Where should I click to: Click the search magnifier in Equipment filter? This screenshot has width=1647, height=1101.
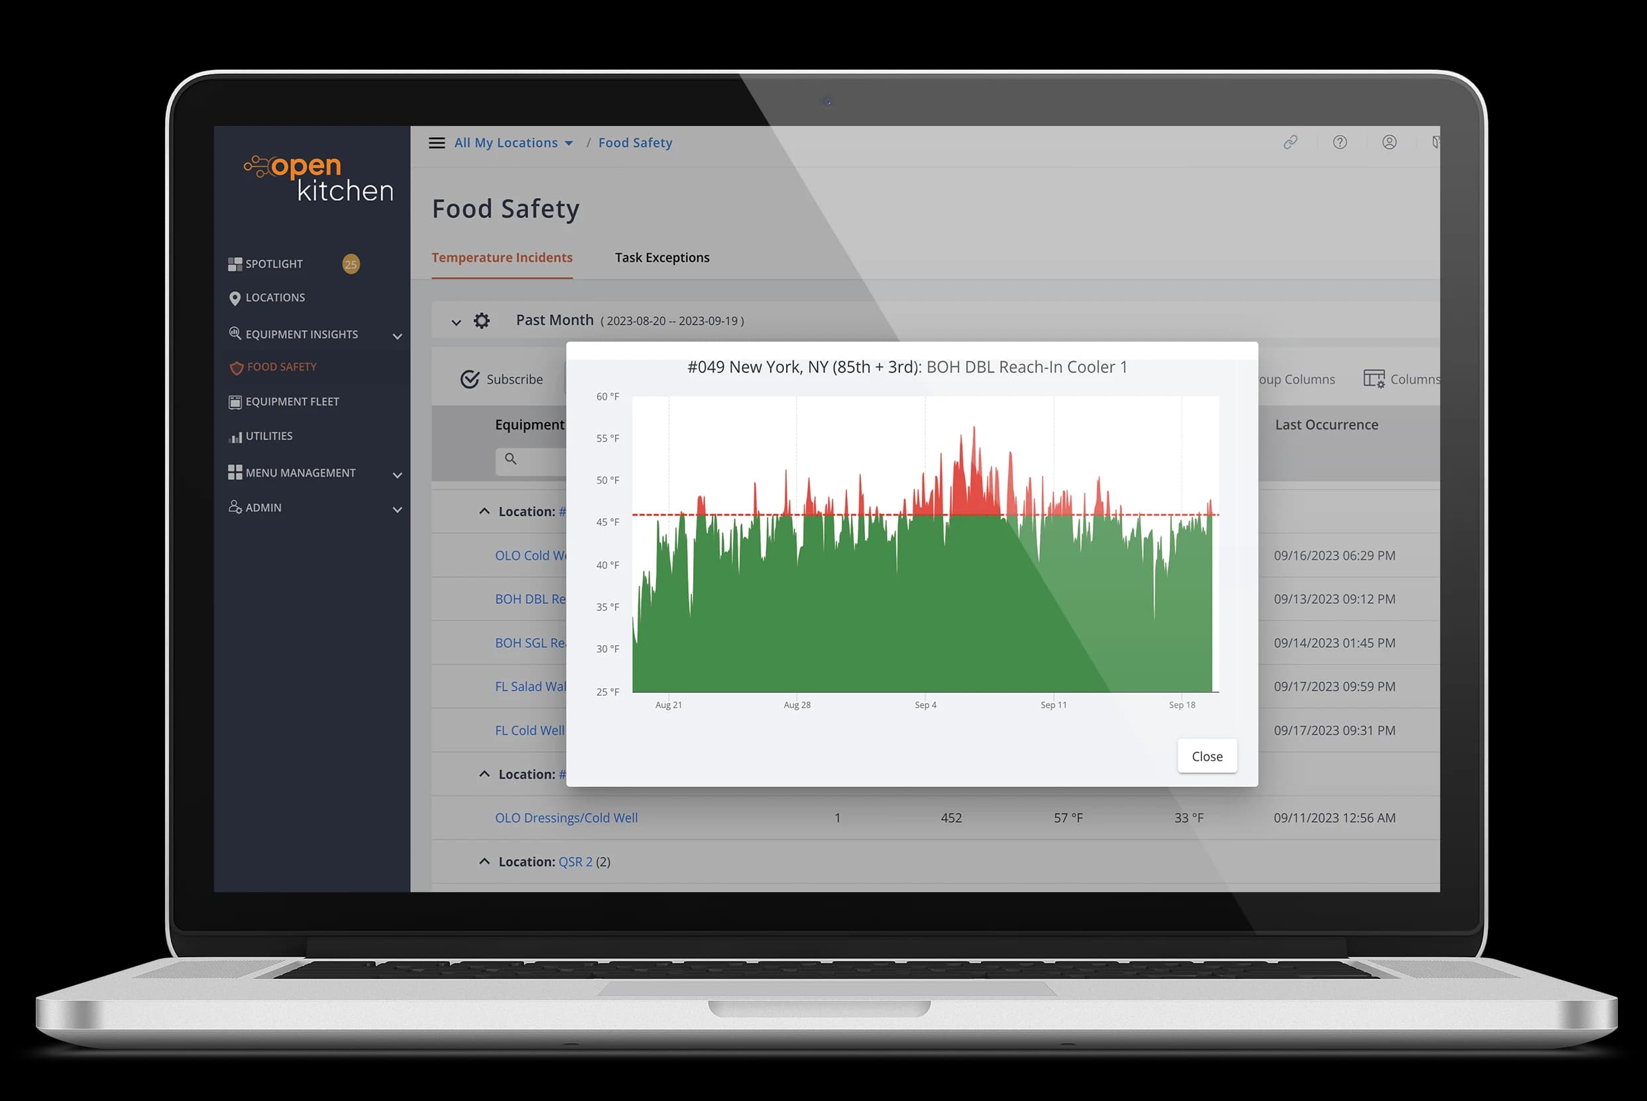[x=511, y=459]
